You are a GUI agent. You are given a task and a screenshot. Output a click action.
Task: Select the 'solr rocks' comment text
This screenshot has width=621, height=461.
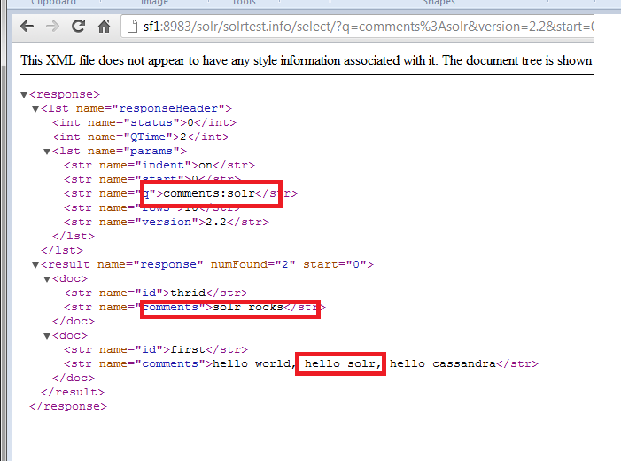tap(248, 308)
